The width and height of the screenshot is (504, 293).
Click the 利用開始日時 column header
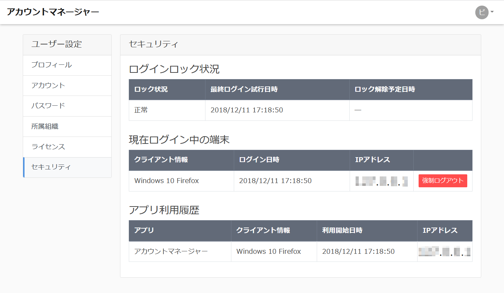(x=342, y=230)
